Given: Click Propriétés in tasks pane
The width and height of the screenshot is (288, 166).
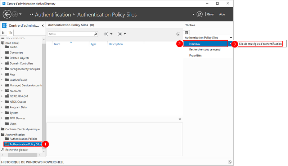Looking at the screenshot, I should coord(195,55).
